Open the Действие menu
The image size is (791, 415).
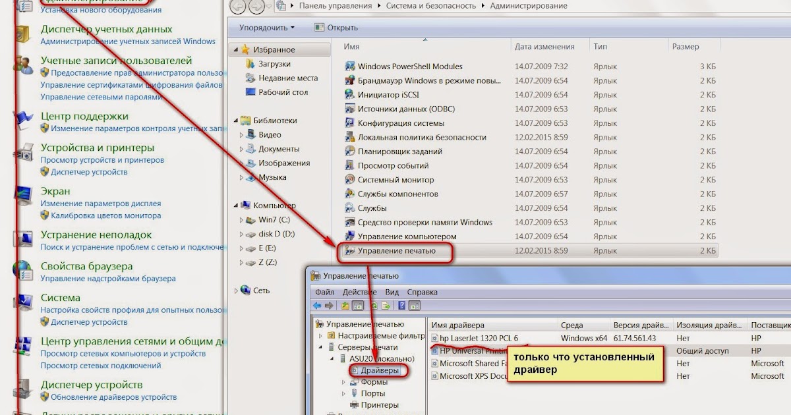click(359, 292)
